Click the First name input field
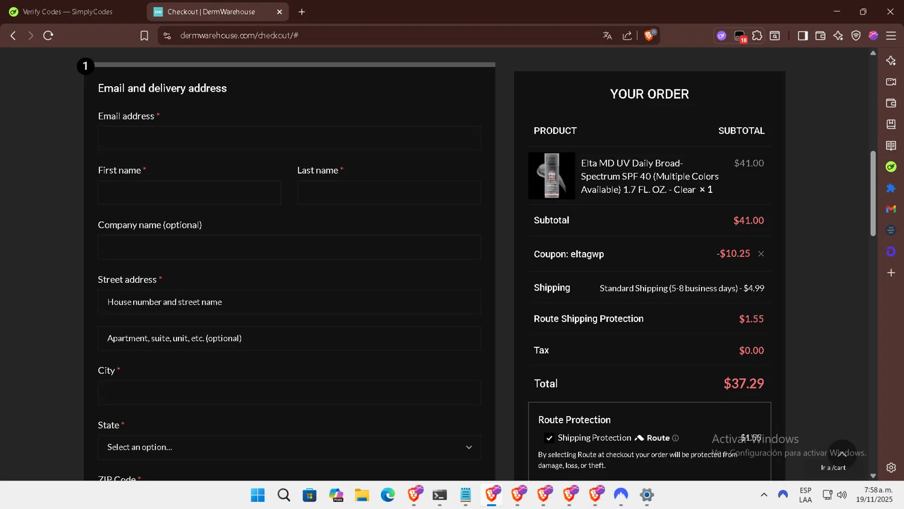 tap(190, 193)
